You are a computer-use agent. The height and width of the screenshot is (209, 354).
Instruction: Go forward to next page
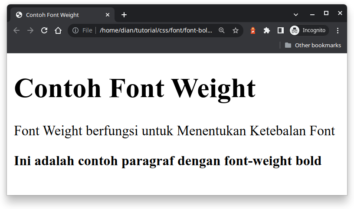click(x=30, y=30)
